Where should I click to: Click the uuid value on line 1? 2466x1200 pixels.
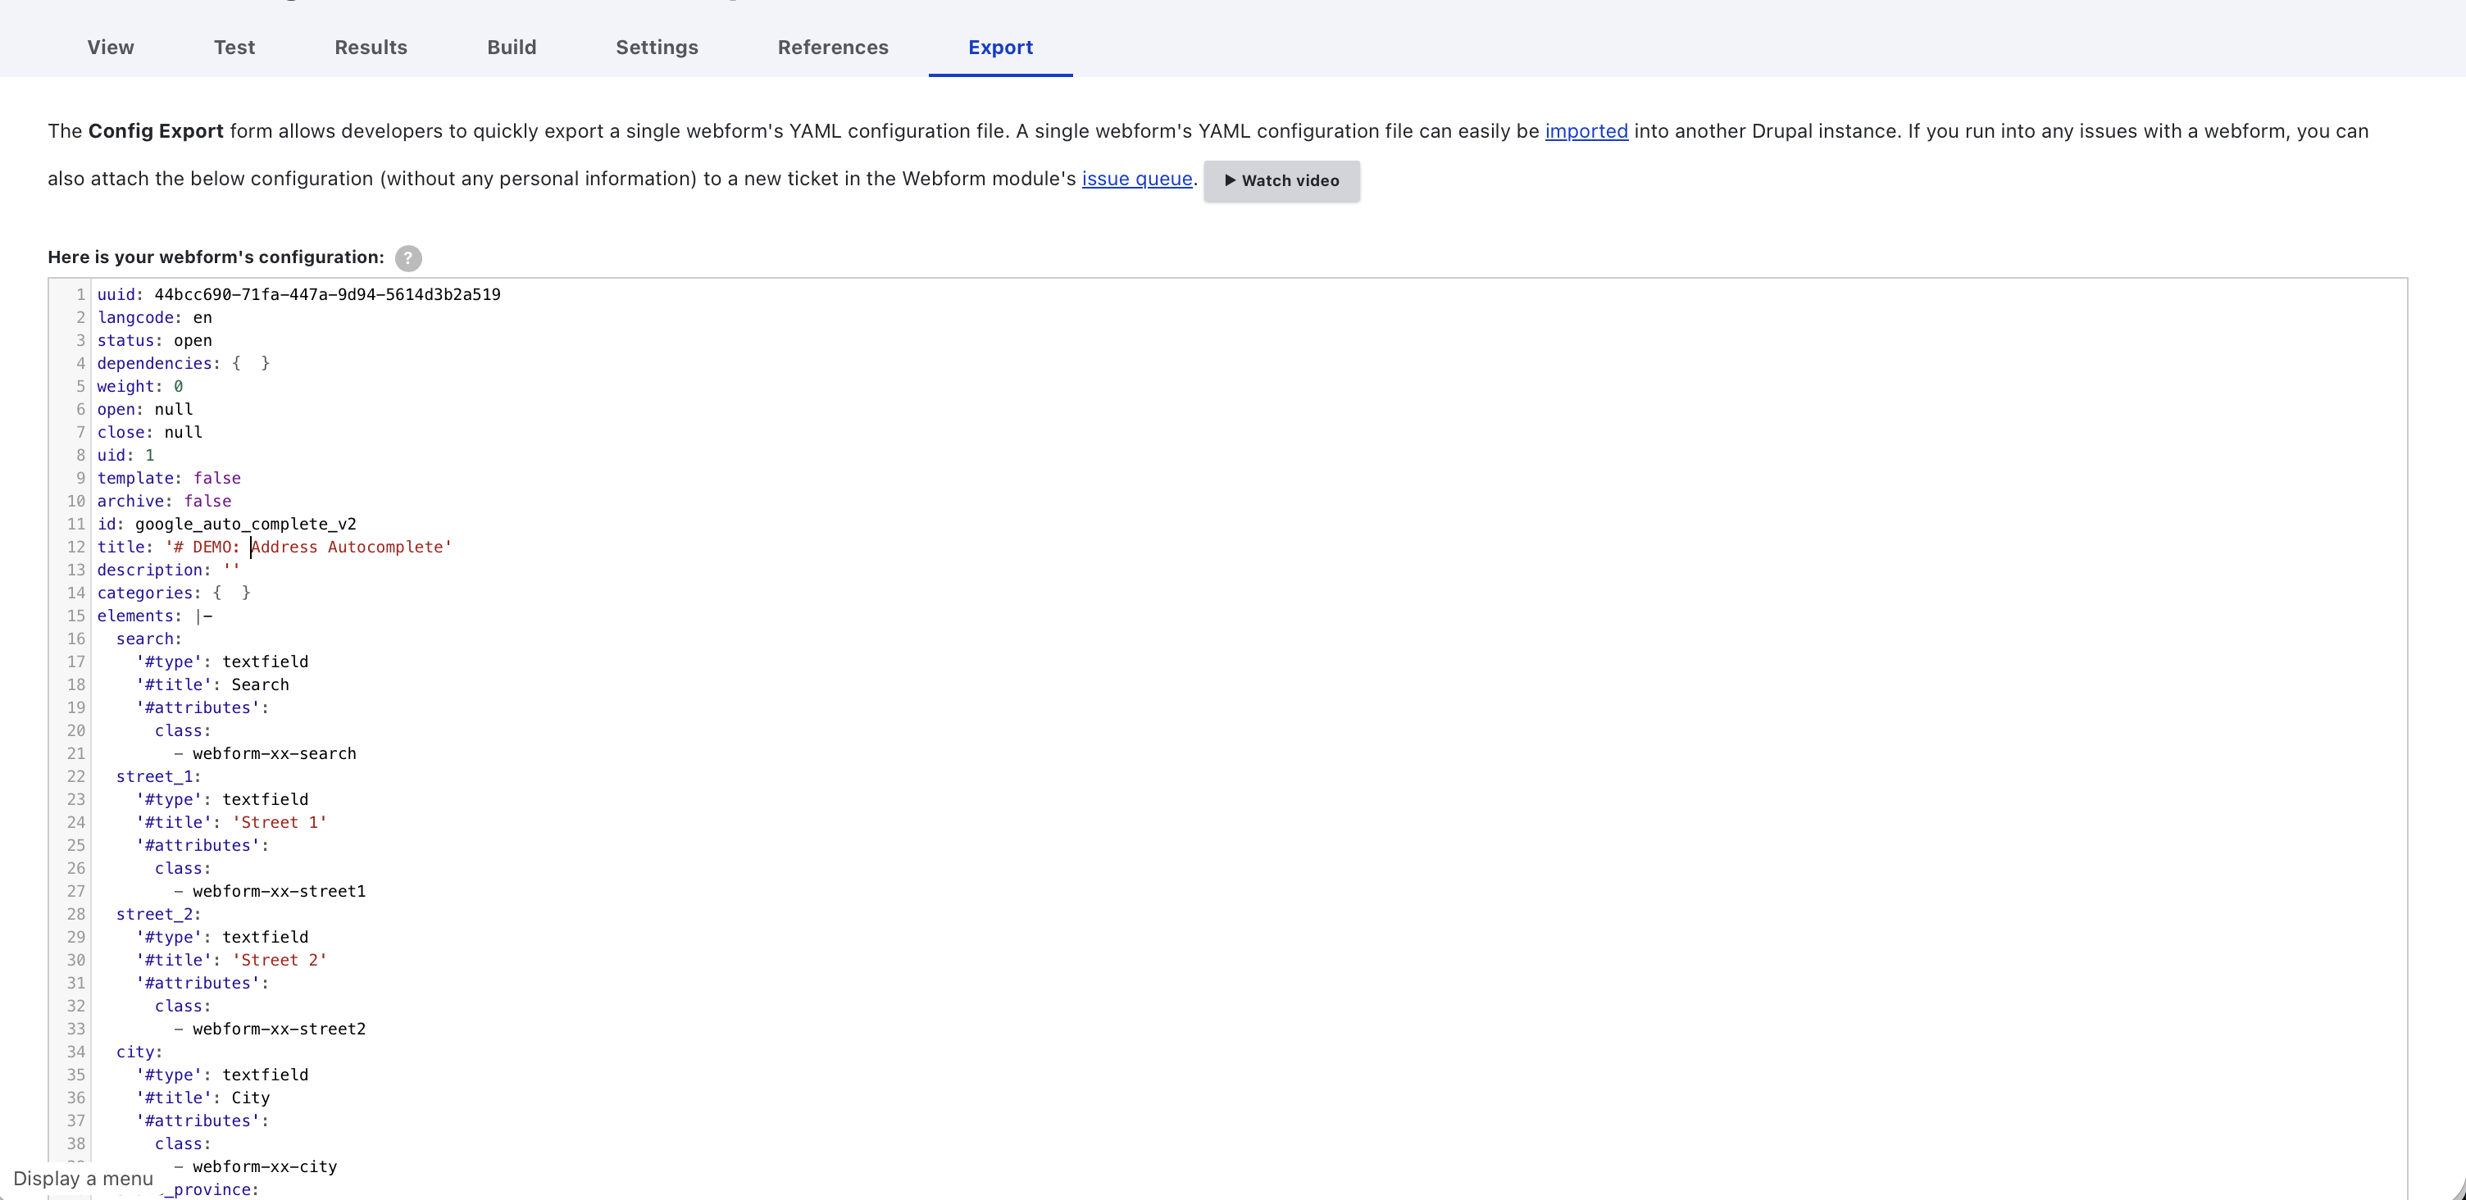coord(326,295)
